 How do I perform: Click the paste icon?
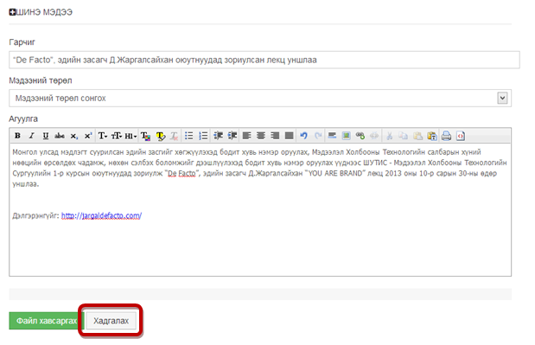(417, 136)
